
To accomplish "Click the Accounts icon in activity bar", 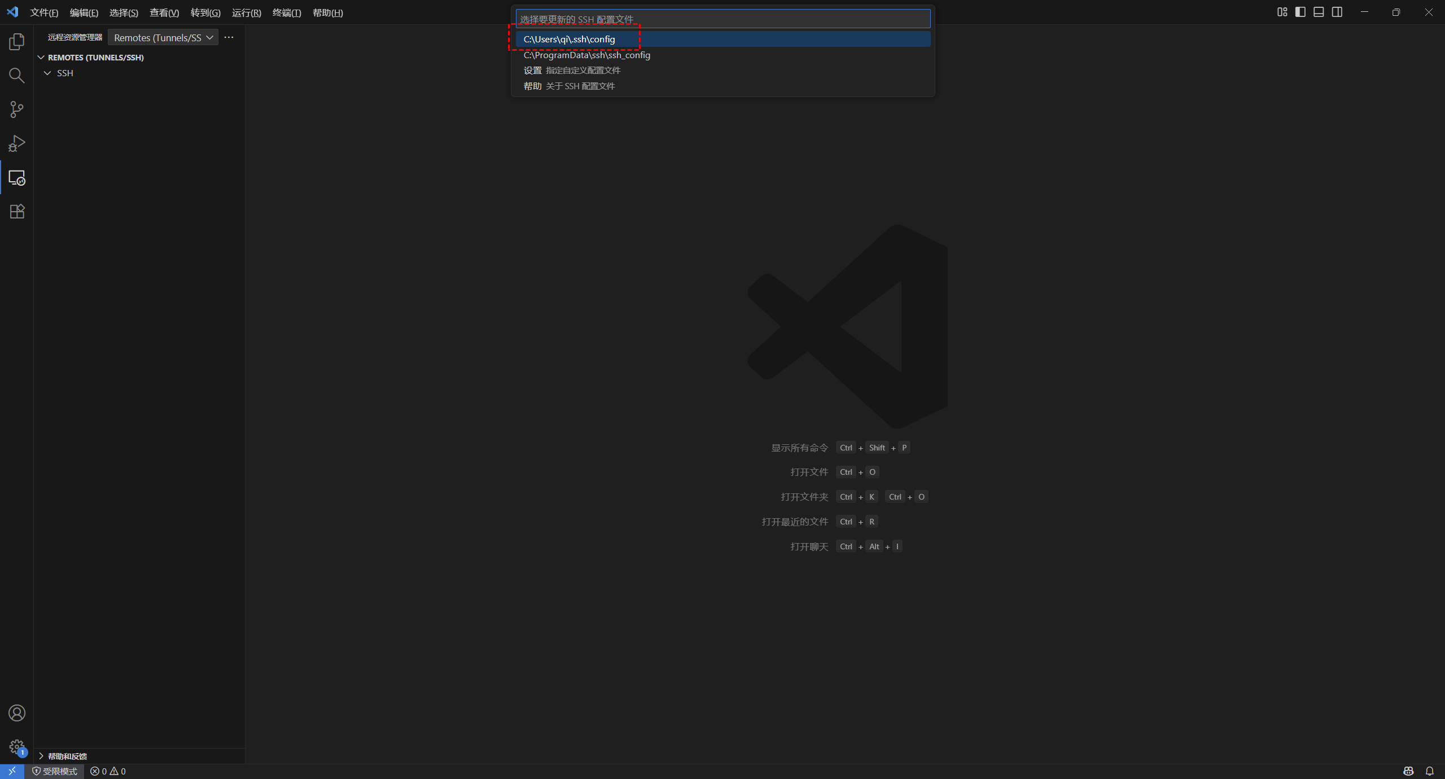I will click(17, 713).
